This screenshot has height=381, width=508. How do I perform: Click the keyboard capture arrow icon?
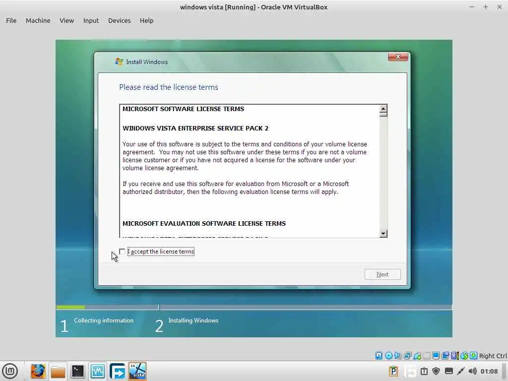pos(474,356)
